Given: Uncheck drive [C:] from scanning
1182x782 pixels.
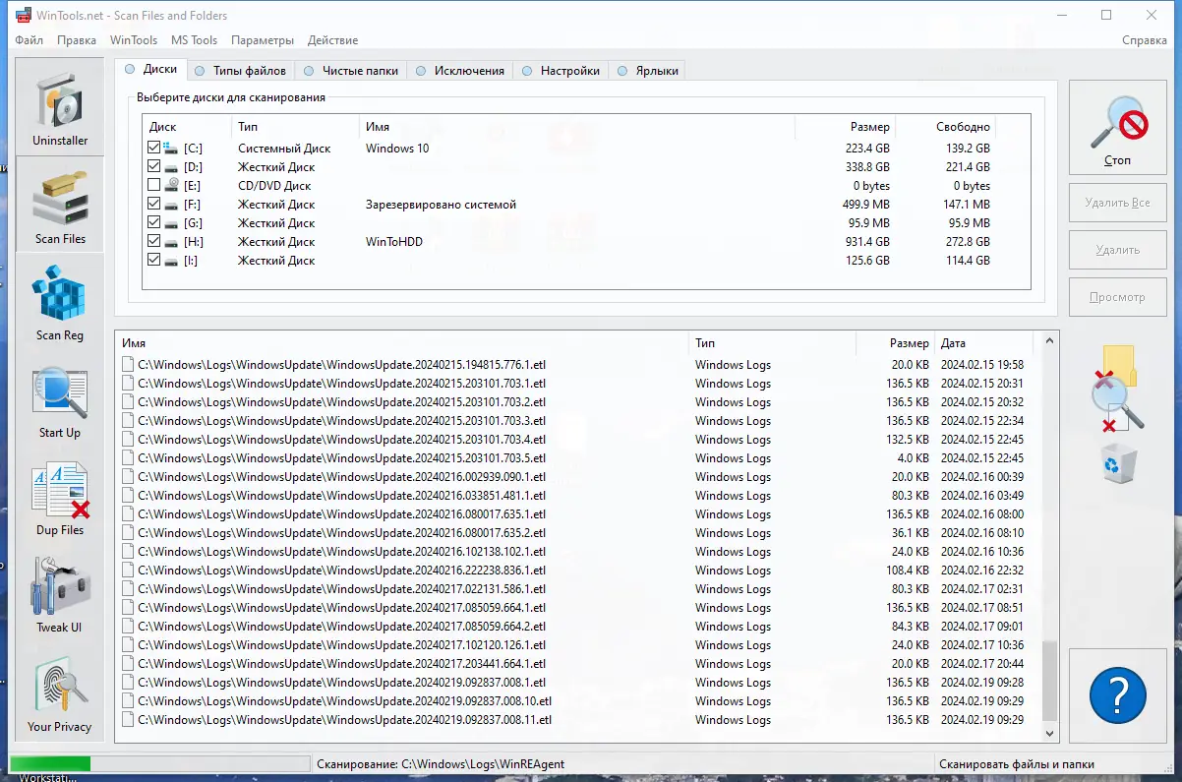Looking at the screenshot, I should coord(154,147).
